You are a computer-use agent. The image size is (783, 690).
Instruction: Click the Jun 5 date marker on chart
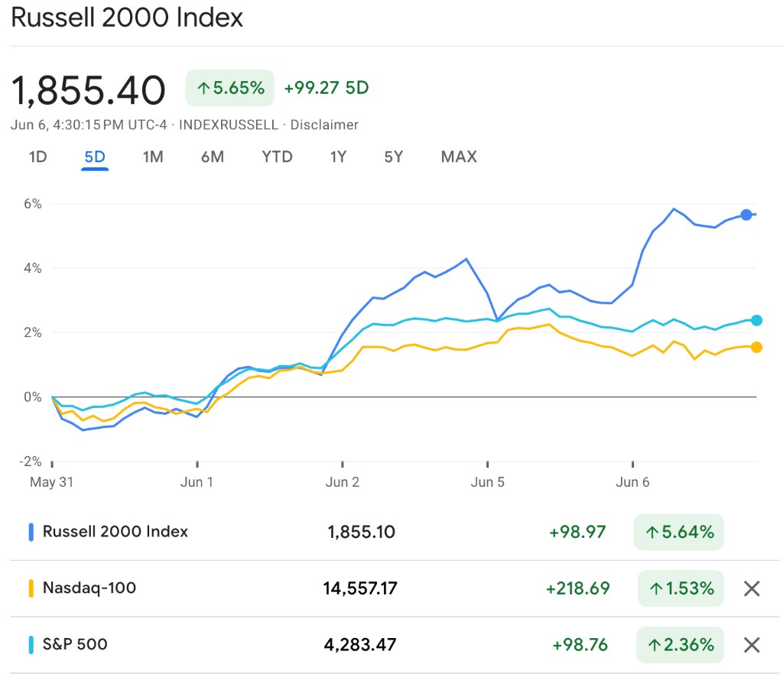[x=488, y=481]
